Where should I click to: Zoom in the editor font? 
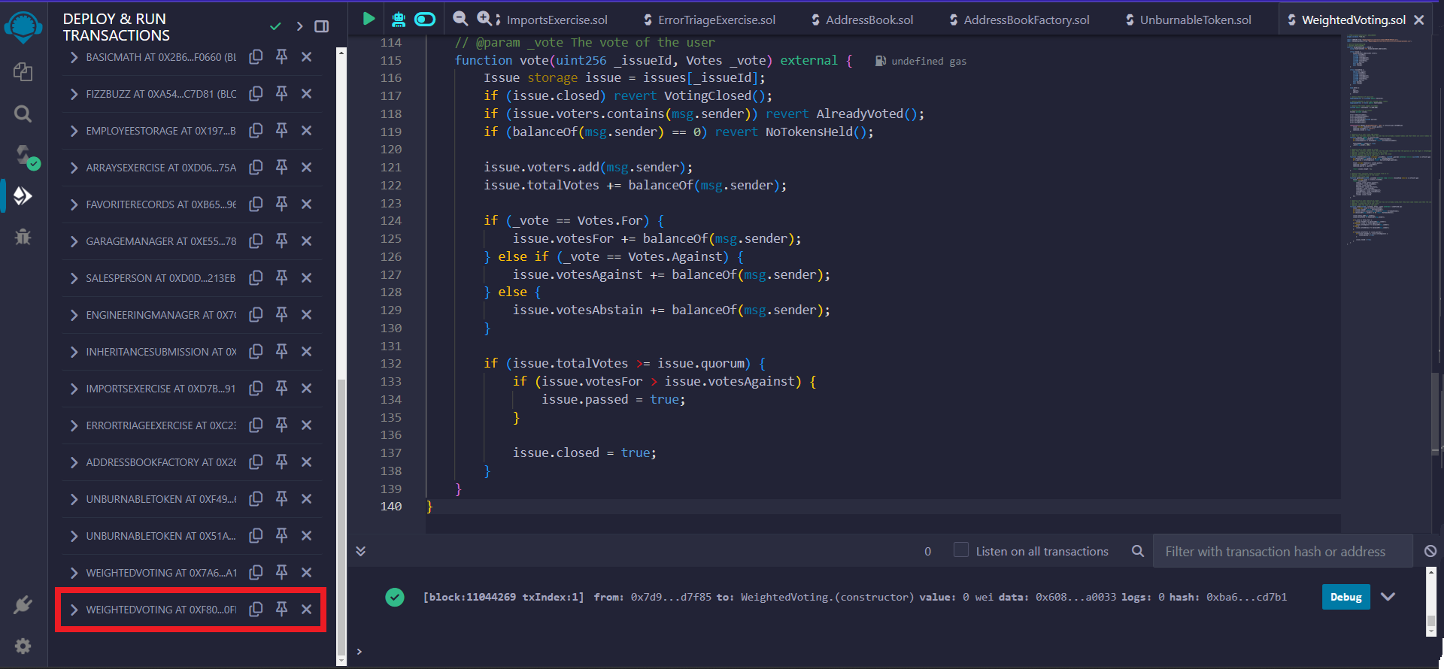(x=485, y=19)
